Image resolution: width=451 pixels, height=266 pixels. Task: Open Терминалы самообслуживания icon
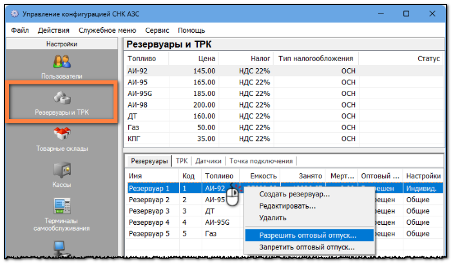(62, 206)
